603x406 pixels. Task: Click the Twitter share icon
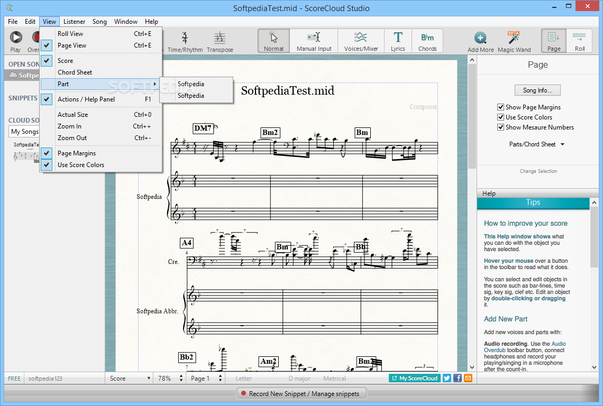(x=446, y=379)
